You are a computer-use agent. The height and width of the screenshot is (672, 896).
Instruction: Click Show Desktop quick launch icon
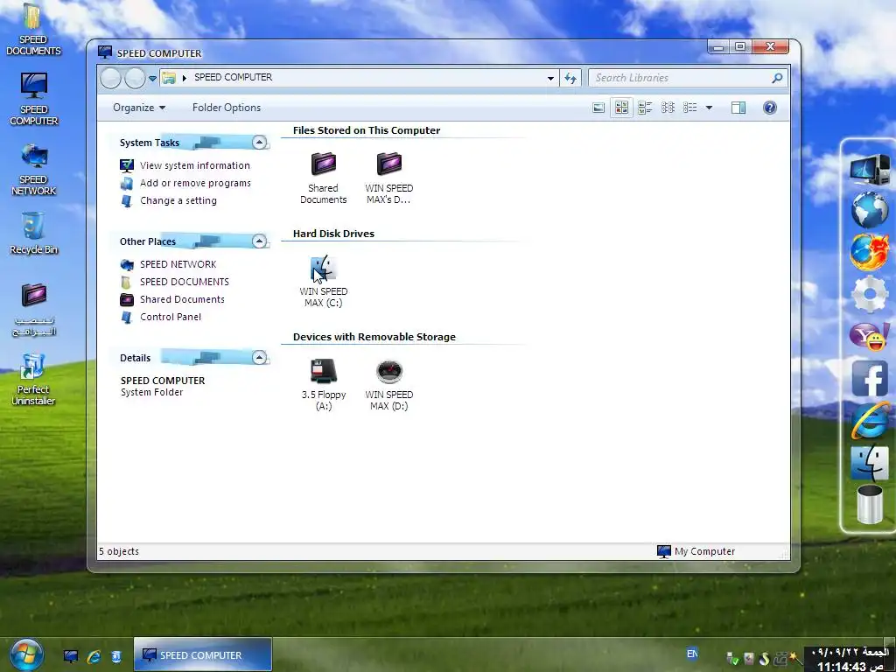pyautogui.click(x=71, y=656)
